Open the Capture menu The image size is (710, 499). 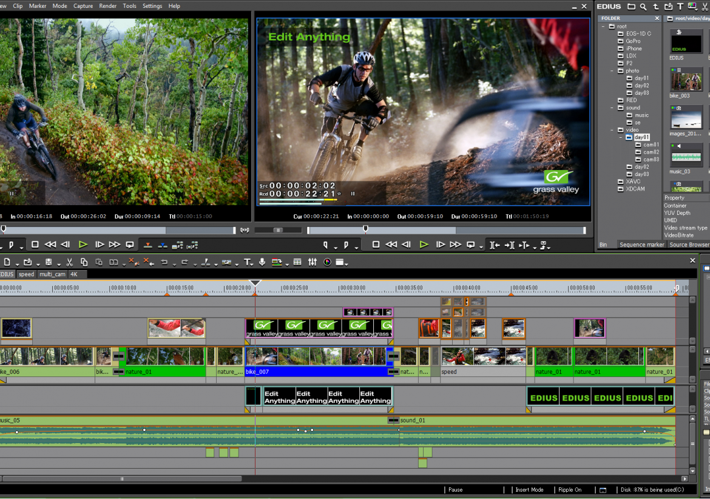pyautogui.click(x=83, y=6)
